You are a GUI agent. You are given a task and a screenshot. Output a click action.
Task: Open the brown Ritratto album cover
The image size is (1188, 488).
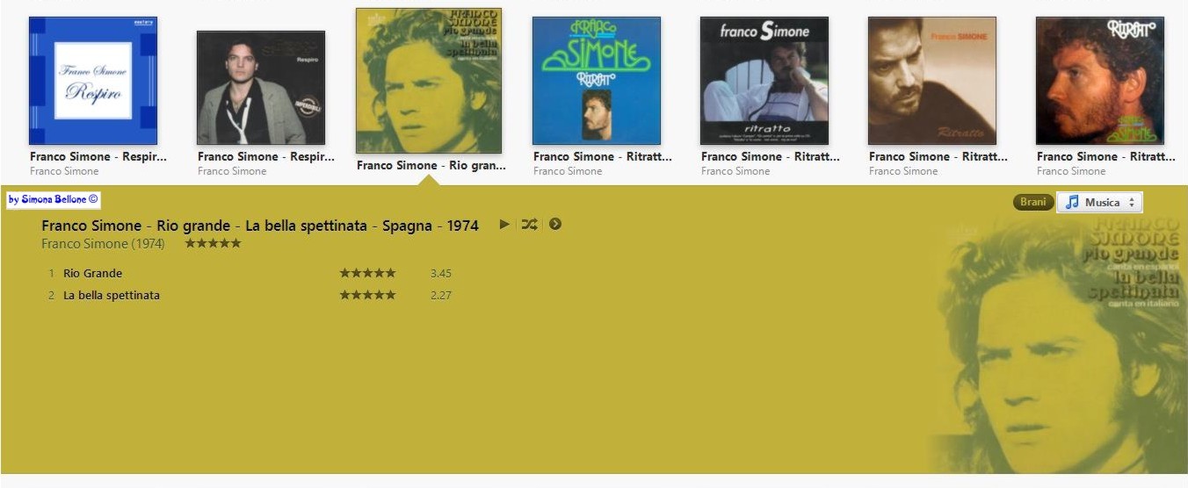(932, 81)
